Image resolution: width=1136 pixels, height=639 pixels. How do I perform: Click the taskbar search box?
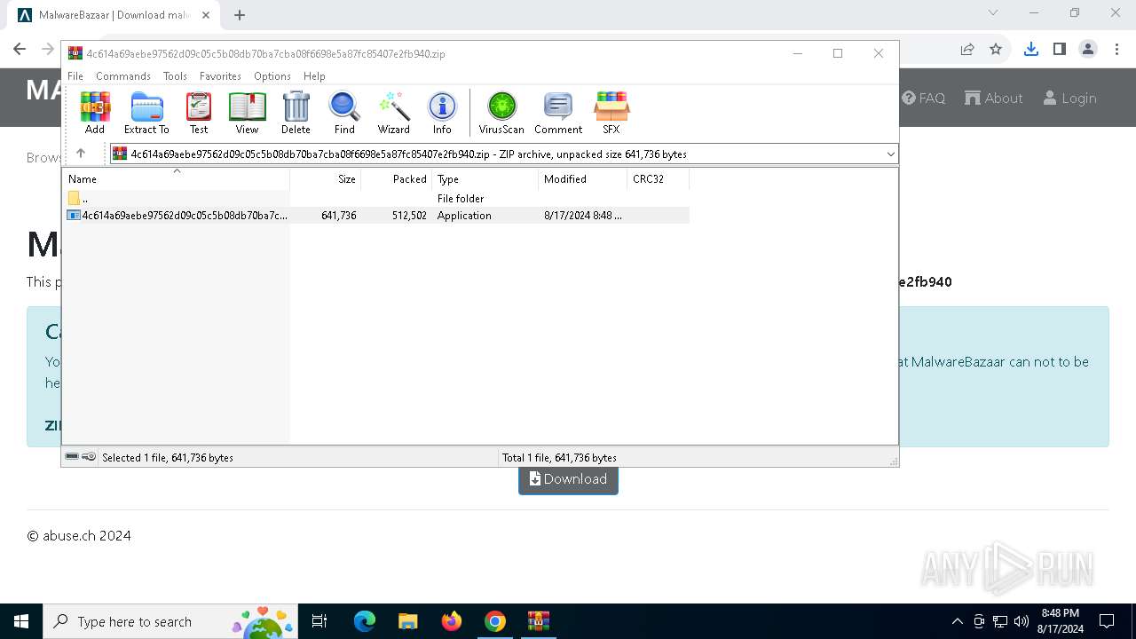tap(171, 621)
